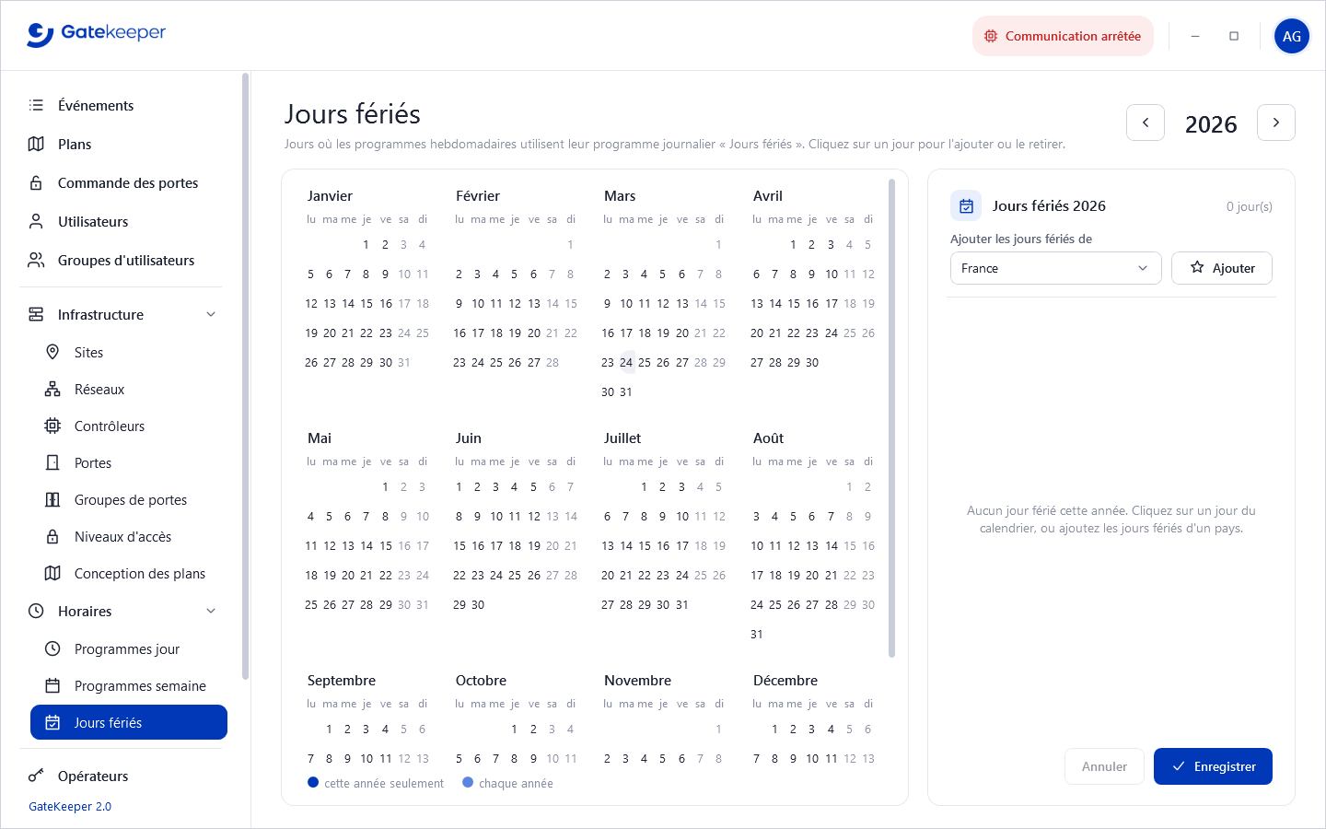
Task: Click the Opérateurs key icon
Action: point(36,776)
